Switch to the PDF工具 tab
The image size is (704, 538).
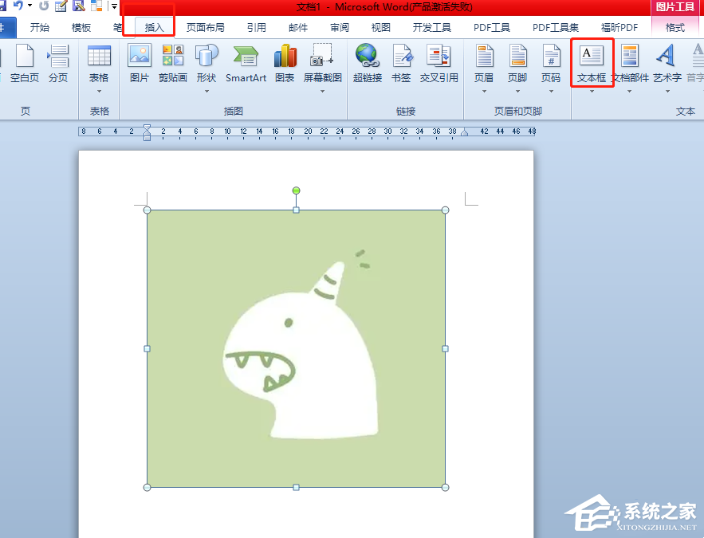pyautogui.click(x=492, y=28)
